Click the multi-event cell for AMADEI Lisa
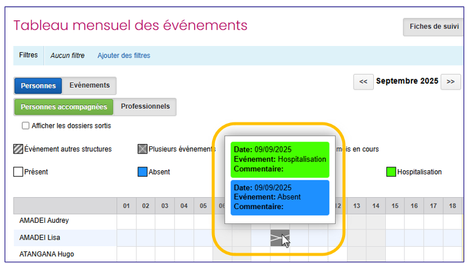The image size is (467, 264). coord(279,238)
